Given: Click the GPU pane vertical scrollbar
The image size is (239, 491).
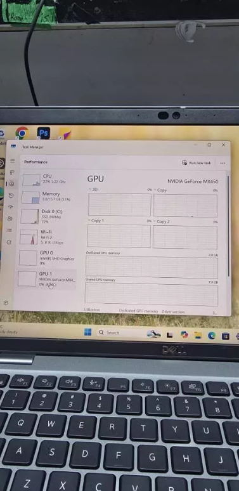Looking at the screenshot, I should (228, 225).
